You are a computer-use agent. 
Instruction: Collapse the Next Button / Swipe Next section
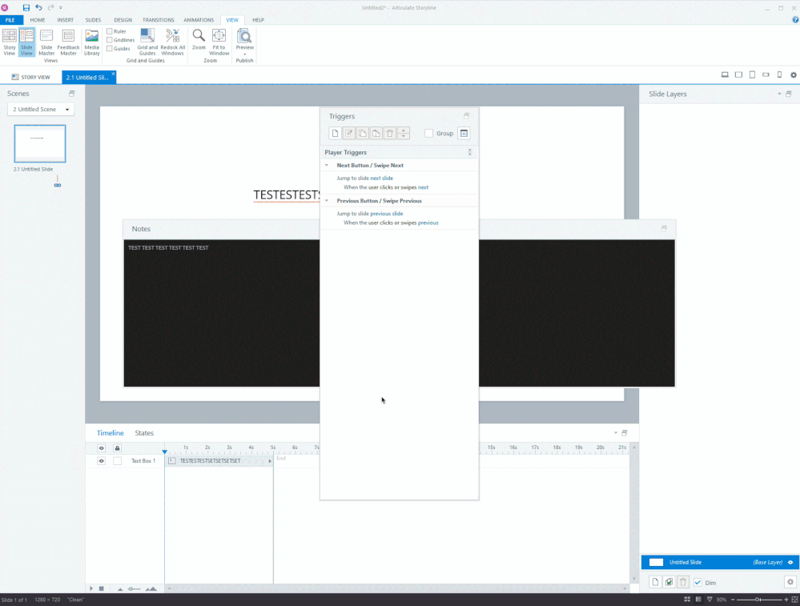click(327, 166)
